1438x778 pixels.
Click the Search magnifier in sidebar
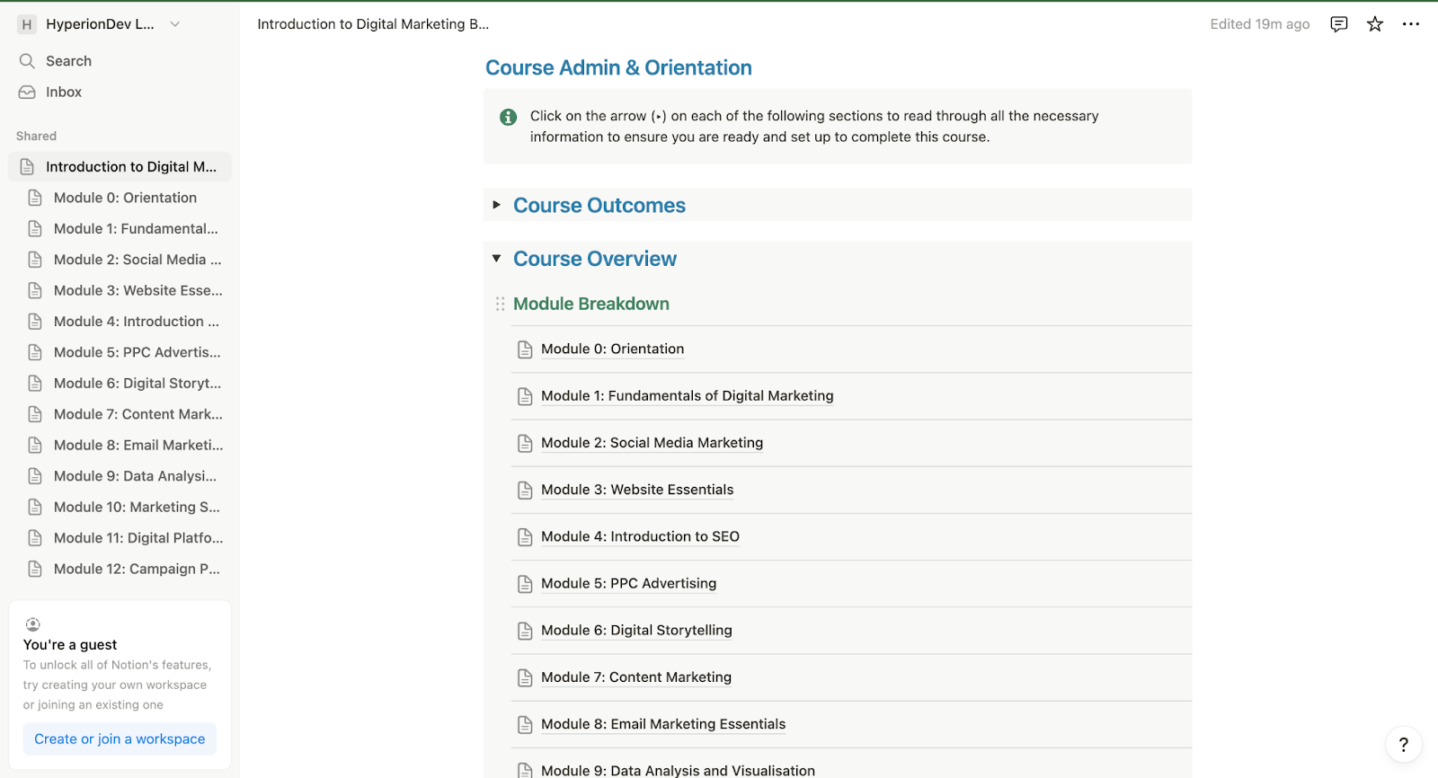(x=27, y=61)
